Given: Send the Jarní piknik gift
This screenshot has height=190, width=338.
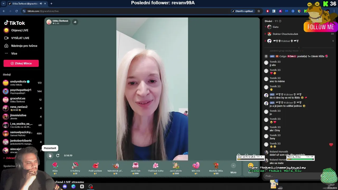Looking at the screenshot, I should 176,168.
